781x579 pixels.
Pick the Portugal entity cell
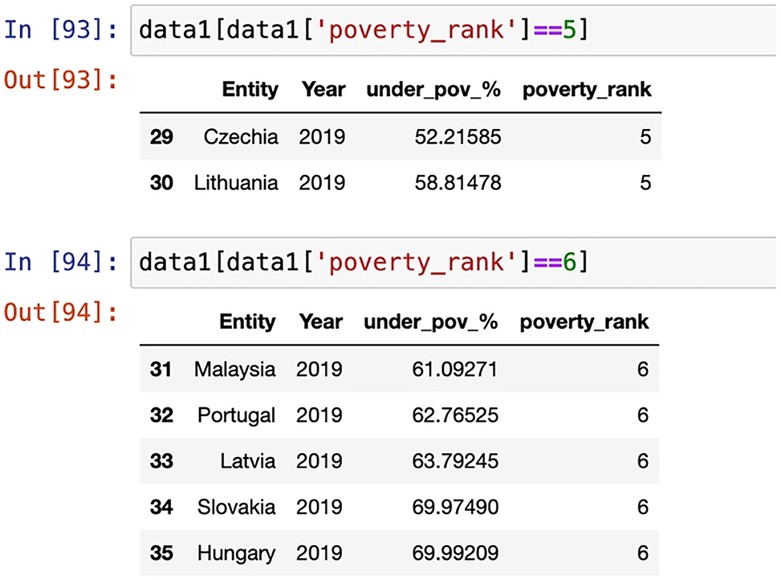[x=236, y=415]
